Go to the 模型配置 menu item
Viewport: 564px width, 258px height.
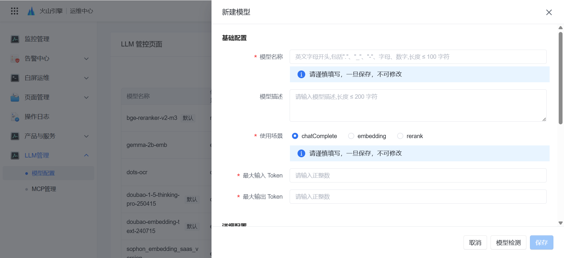pyautogui.click(x=43, y=173)
